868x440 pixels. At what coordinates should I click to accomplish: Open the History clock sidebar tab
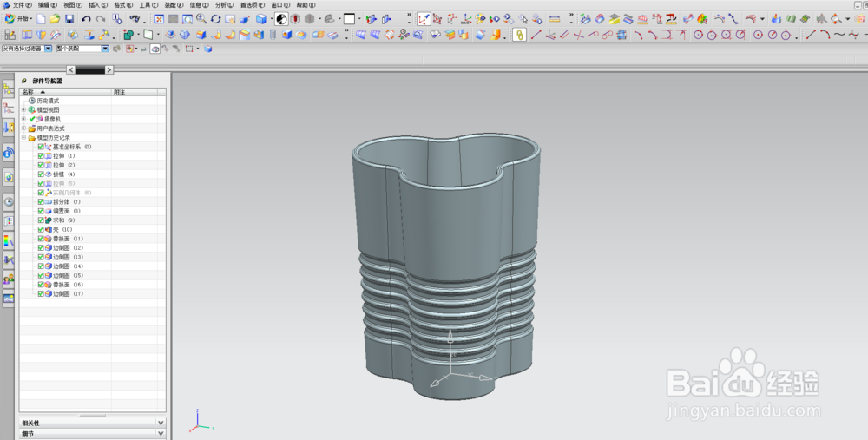click(x=8, y=202)
